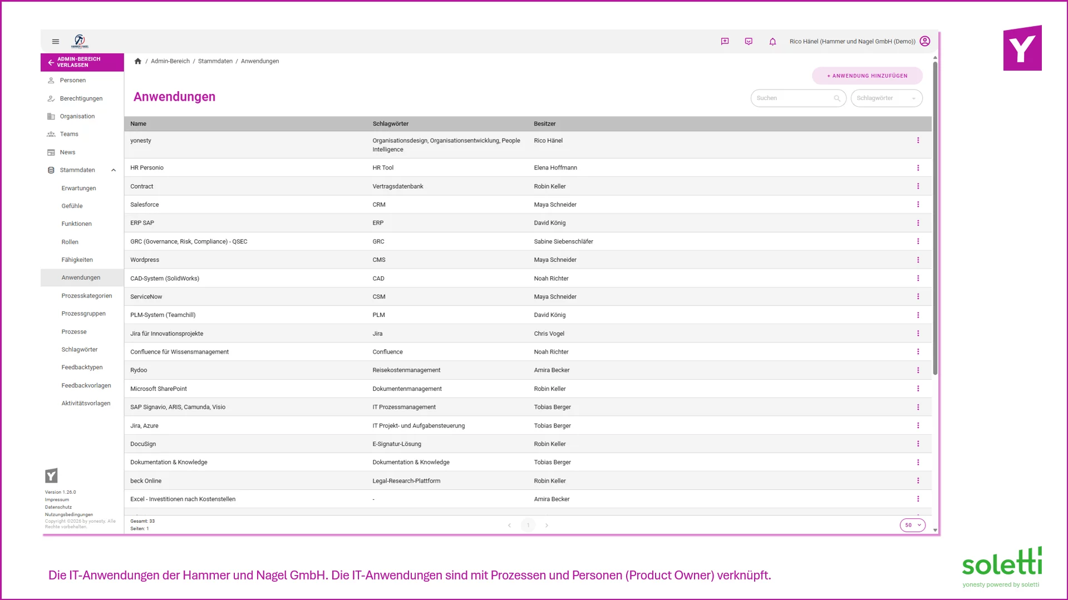Open the notifications bell
Viewport: 1068px width, 600px height.
[772, 41]
